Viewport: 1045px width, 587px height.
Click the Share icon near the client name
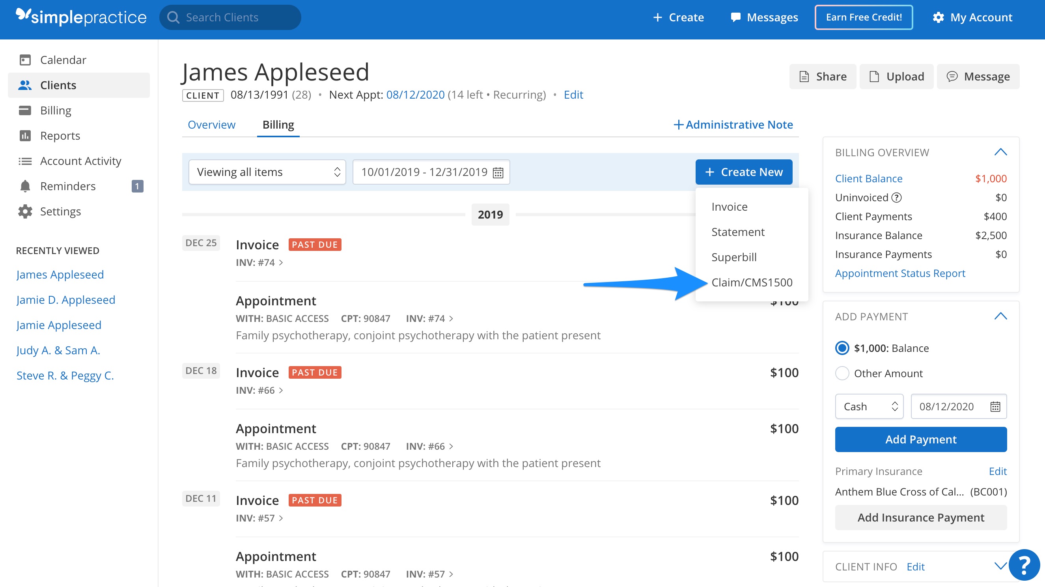point(805,76)
